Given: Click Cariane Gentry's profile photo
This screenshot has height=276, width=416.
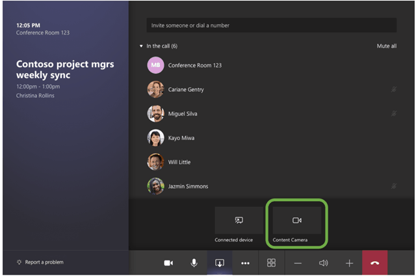Looking at the screenshot, I should click(155, 90).
